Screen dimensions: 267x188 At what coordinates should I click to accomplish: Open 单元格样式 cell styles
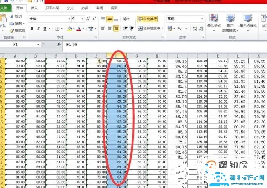(x=248, y=22)
